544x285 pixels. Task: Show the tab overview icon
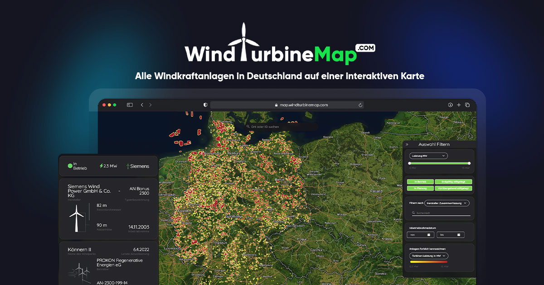467,105
